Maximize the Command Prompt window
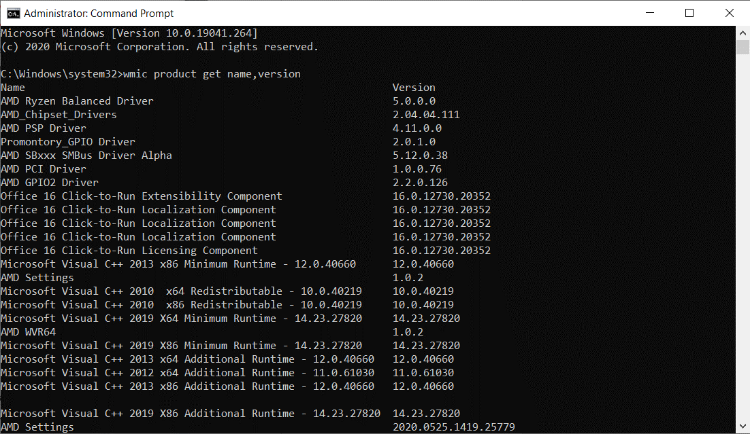The height and width of the screenshot is (434, 750). [x=689, y=13]
